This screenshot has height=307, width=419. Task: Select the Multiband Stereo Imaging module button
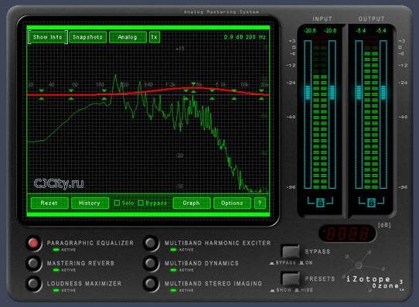[x=151, y=283]
